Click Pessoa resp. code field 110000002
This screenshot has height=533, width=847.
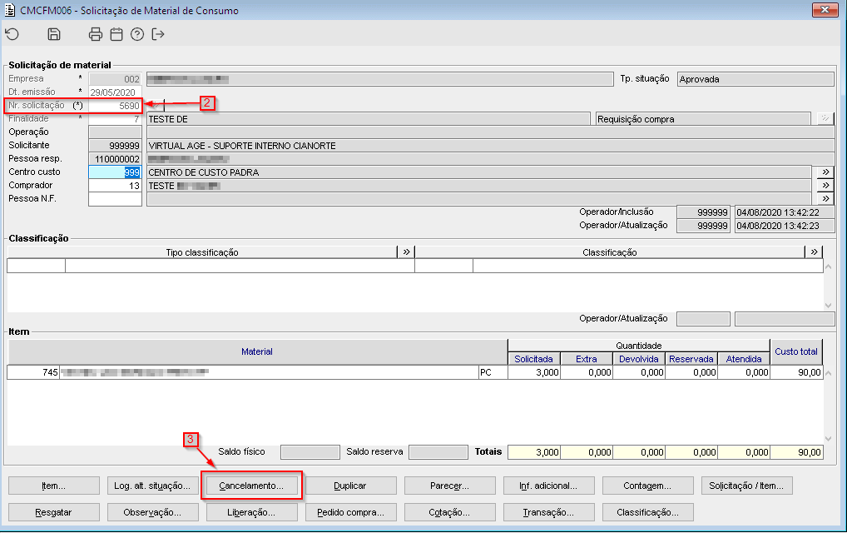(x=115, y=159)
